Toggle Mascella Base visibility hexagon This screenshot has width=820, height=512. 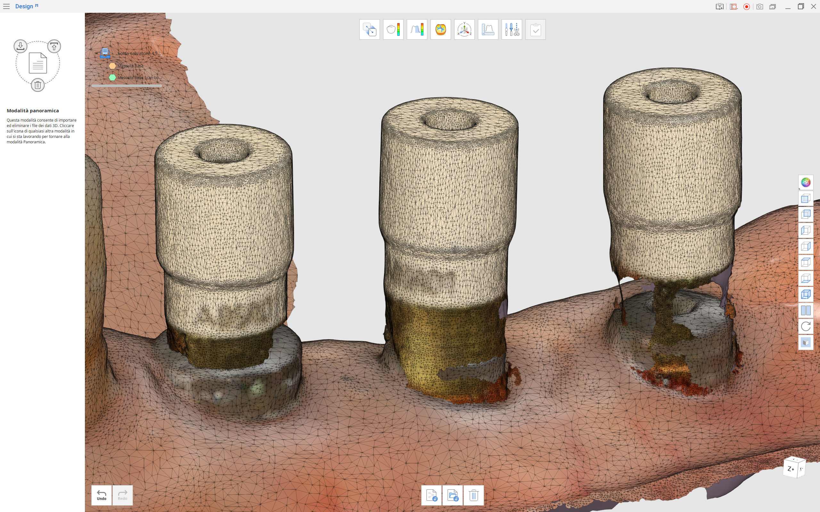(x=112, y=66)
